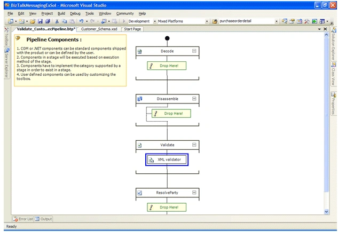Open the Toolbox hammer-wrench toolbar icon
This screenshot has height=232, width=338.
[x=306, y=21]
